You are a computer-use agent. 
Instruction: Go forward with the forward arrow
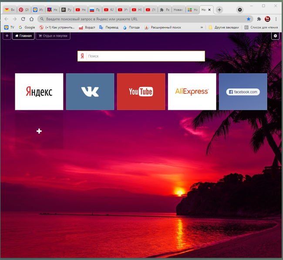[15, 19]
